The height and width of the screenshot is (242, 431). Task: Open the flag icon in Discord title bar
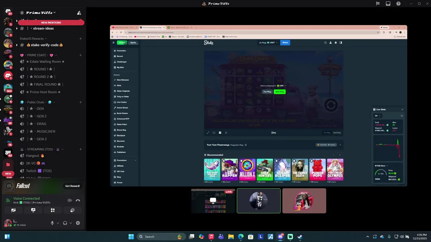(x=378, y=4)
